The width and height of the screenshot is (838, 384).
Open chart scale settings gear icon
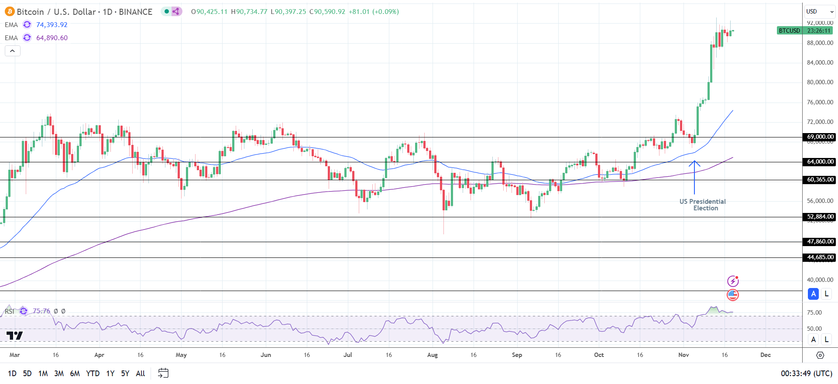click(x=820, y=355)
